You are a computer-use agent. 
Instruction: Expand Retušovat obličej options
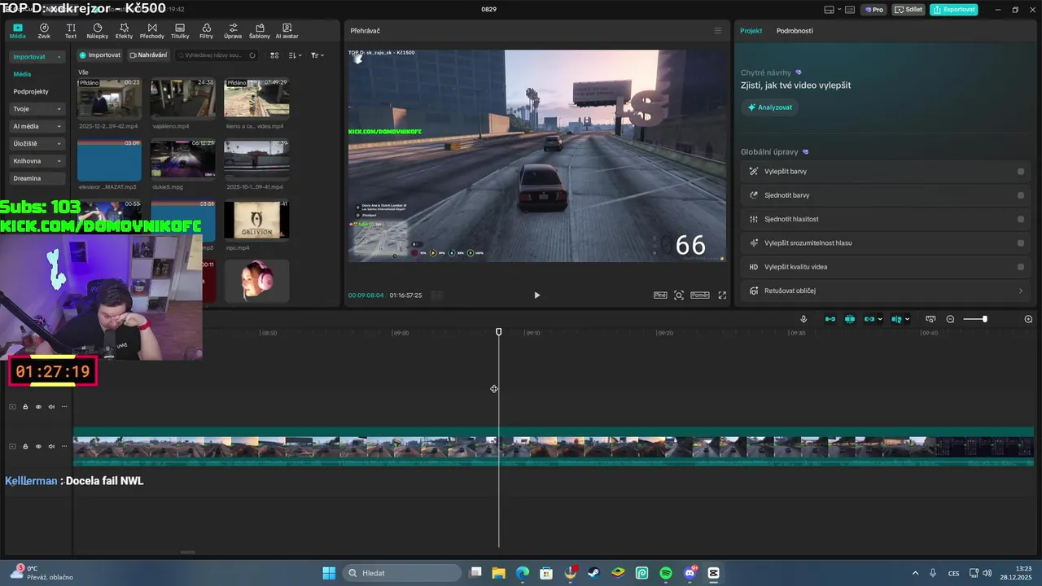pyautogui.click(x=1021, y=291)
